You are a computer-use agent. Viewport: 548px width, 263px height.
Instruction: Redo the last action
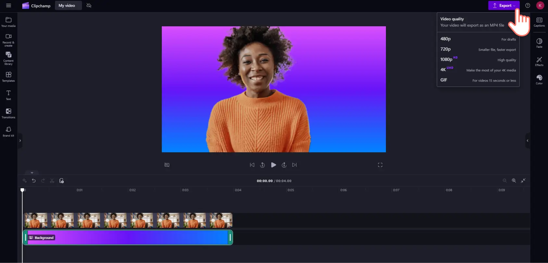43,181
